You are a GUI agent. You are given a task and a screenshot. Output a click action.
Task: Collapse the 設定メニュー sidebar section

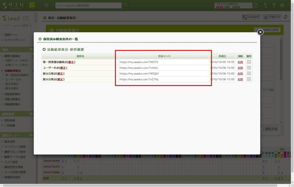[31, 135]
